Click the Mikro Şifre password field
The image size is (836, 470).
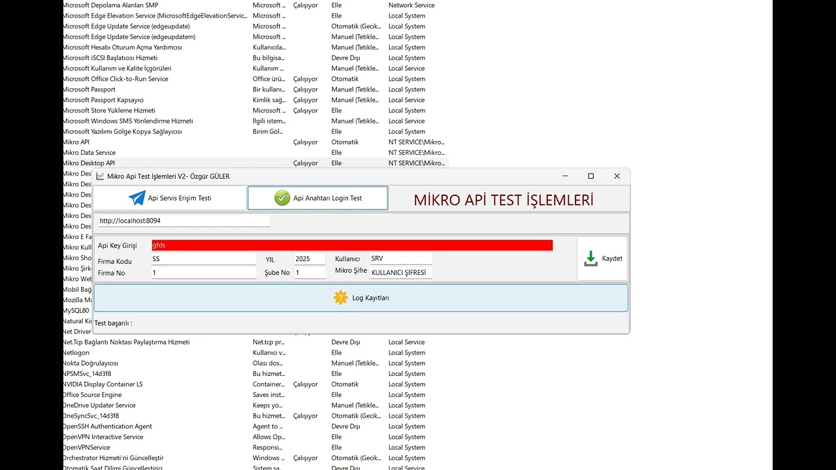point(401,273)
